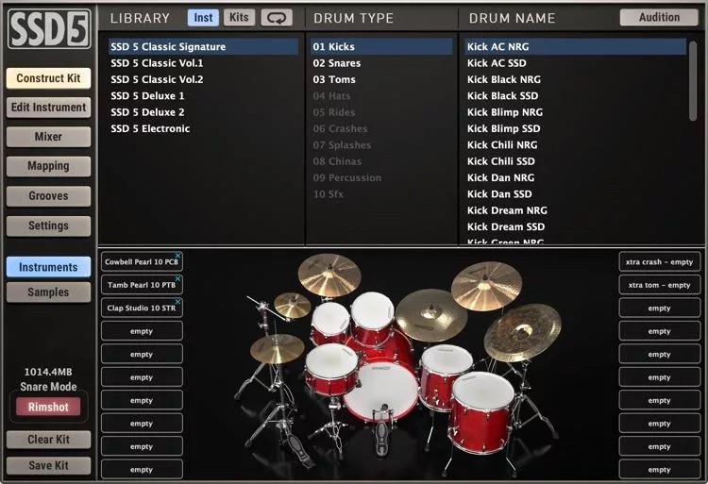The height and width of the screenshot is (484, 708).
Task: Select SSD 5 Deluxe 1 library
Action: point(203,95)
